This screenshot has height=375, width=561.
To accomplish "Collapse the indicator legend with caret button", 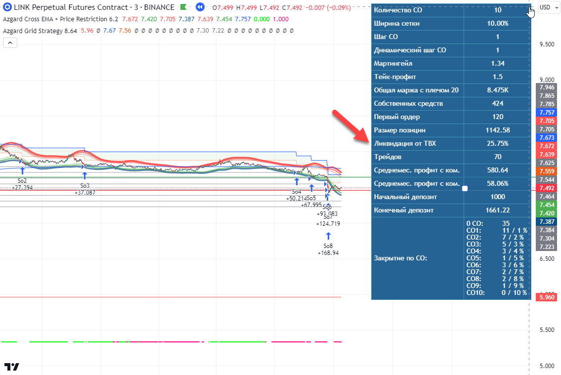I will 10,43.
